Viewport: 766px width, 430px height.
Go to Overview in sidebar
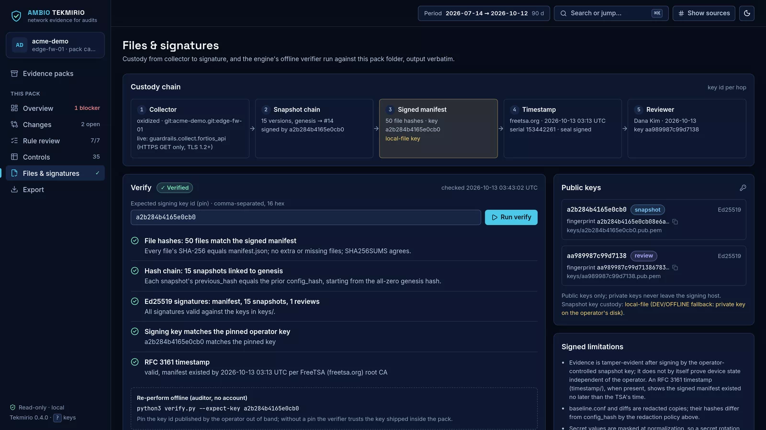coord(55,108)
